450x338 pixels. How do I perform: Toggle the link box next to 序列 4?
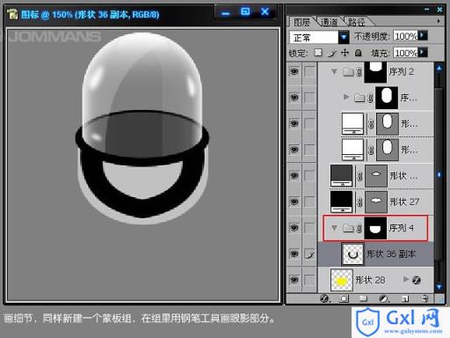309,228
